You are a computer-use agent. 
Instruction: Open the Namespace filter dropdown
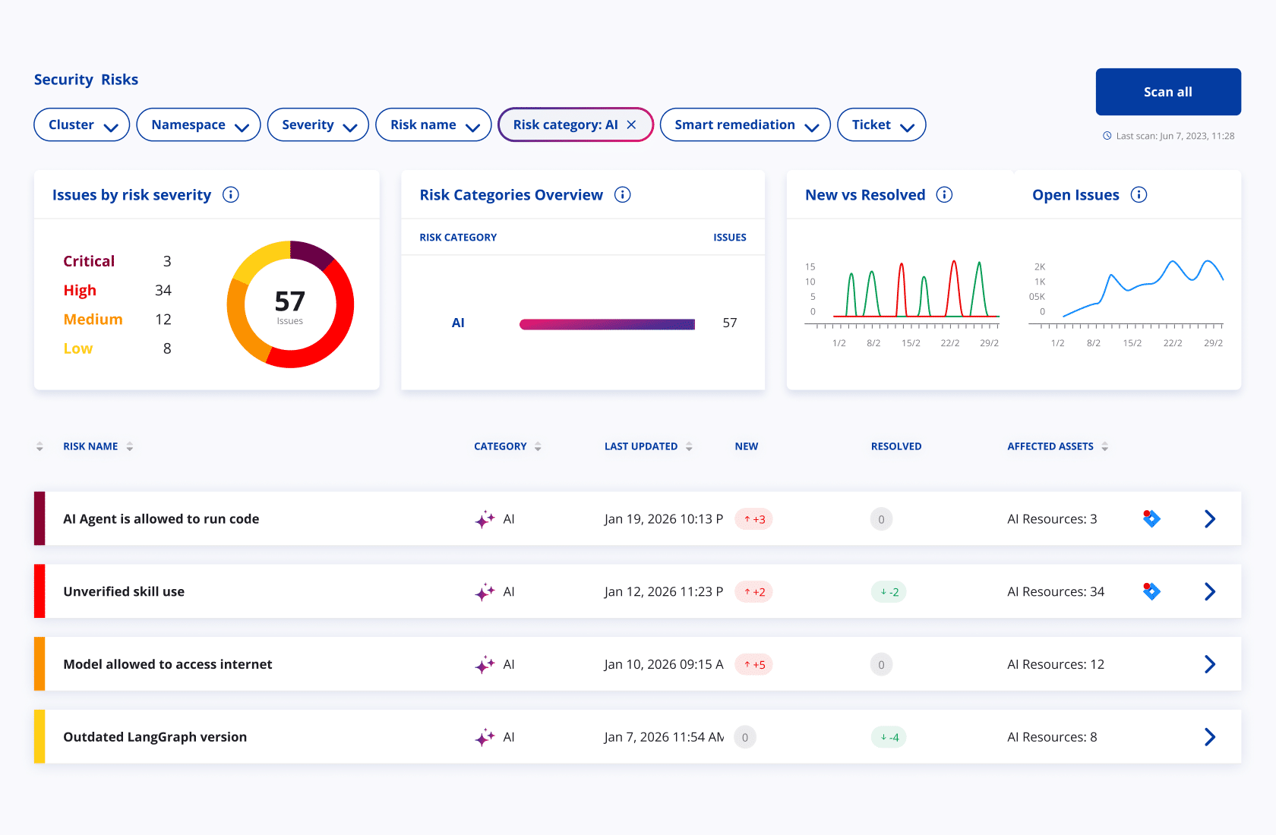point(199,124)
